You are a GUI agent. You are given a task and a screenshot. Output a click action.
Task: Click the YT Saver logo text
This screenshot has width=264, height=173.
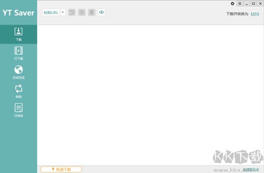click(18, 13)
